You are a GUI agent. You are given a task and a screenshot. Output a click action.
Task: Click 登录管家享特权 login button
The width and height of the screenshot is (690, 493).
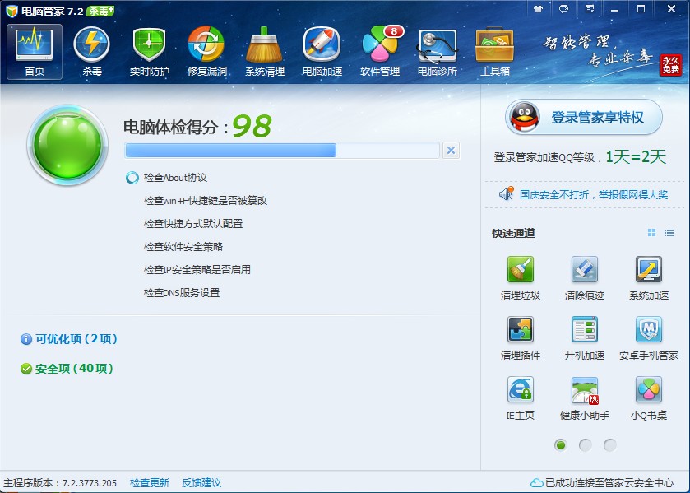point(584,117)
